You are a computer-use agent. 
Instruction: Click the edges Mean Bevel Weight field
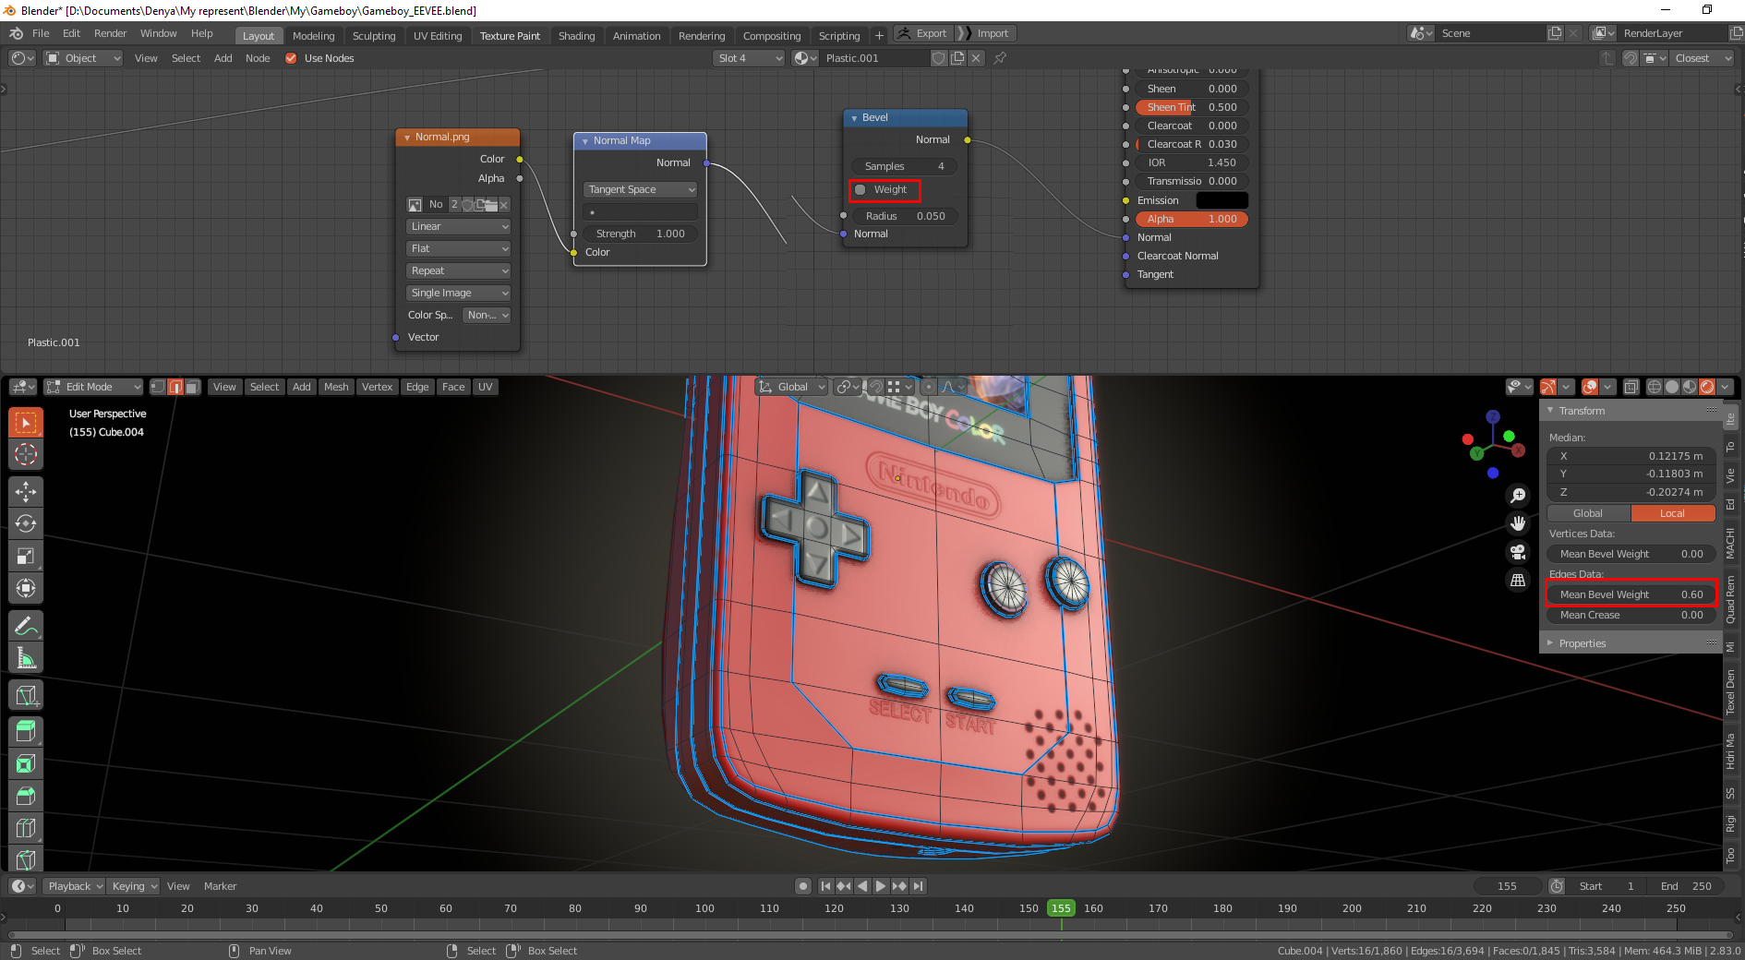pos(1631,594)
